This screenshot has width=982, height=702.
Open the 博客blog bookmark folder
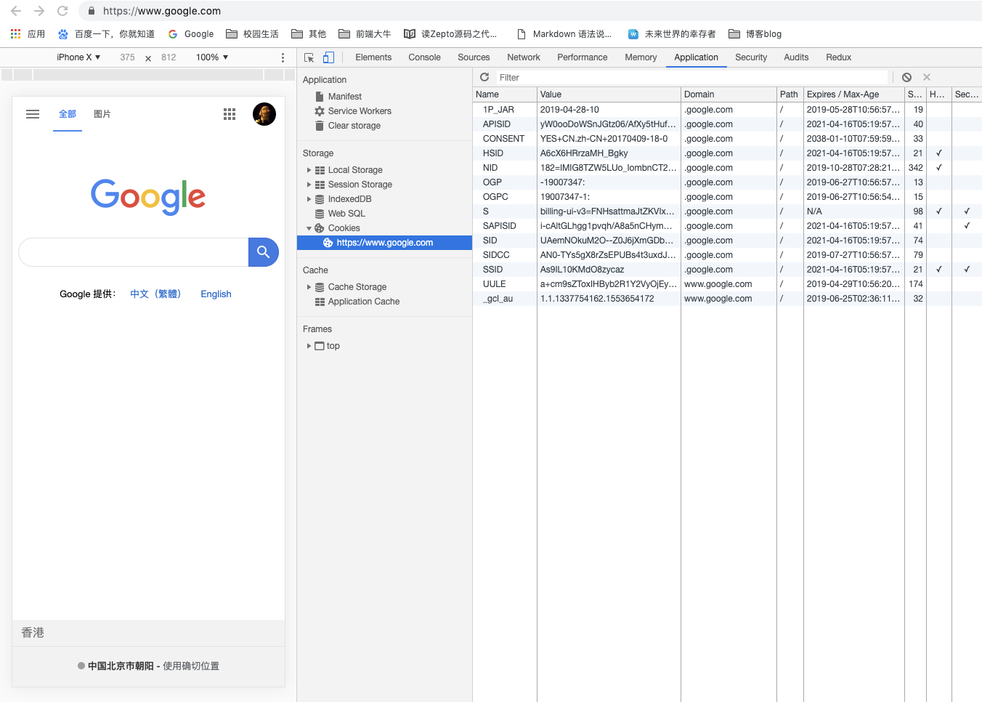pyautogui.click(x=755, y=34)
